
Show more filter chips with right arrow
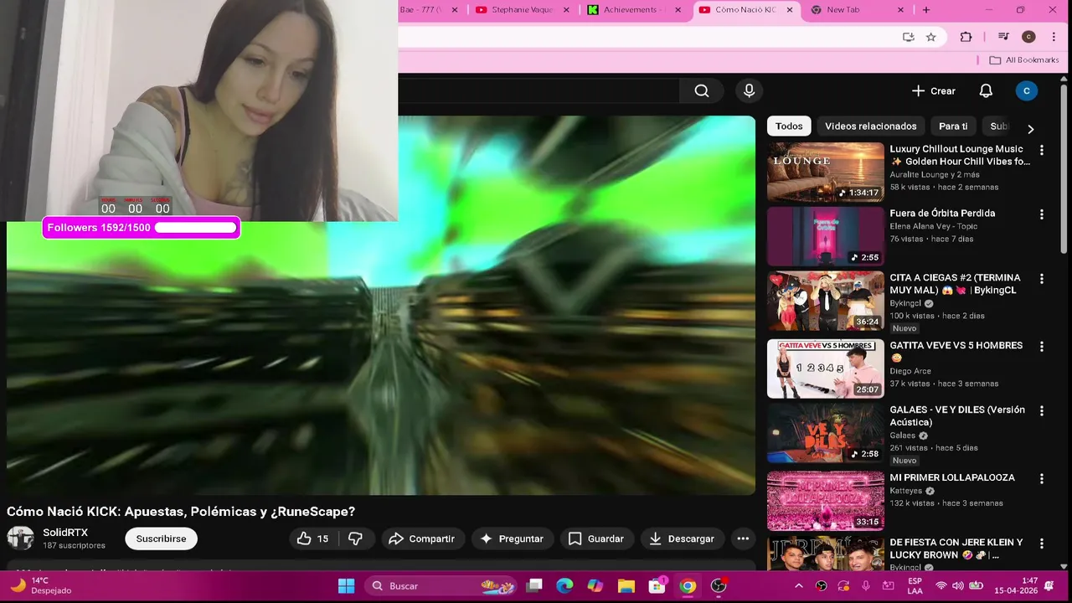point(1030,129)
